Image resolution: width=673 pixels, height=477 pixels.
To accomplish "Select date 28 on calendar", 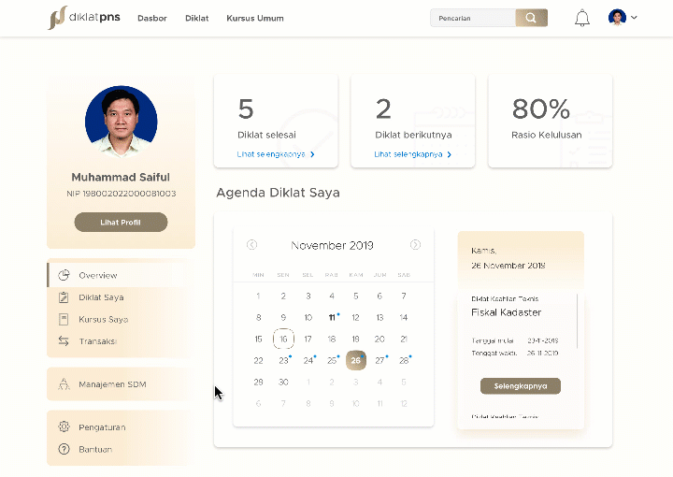I will [404, 361].
